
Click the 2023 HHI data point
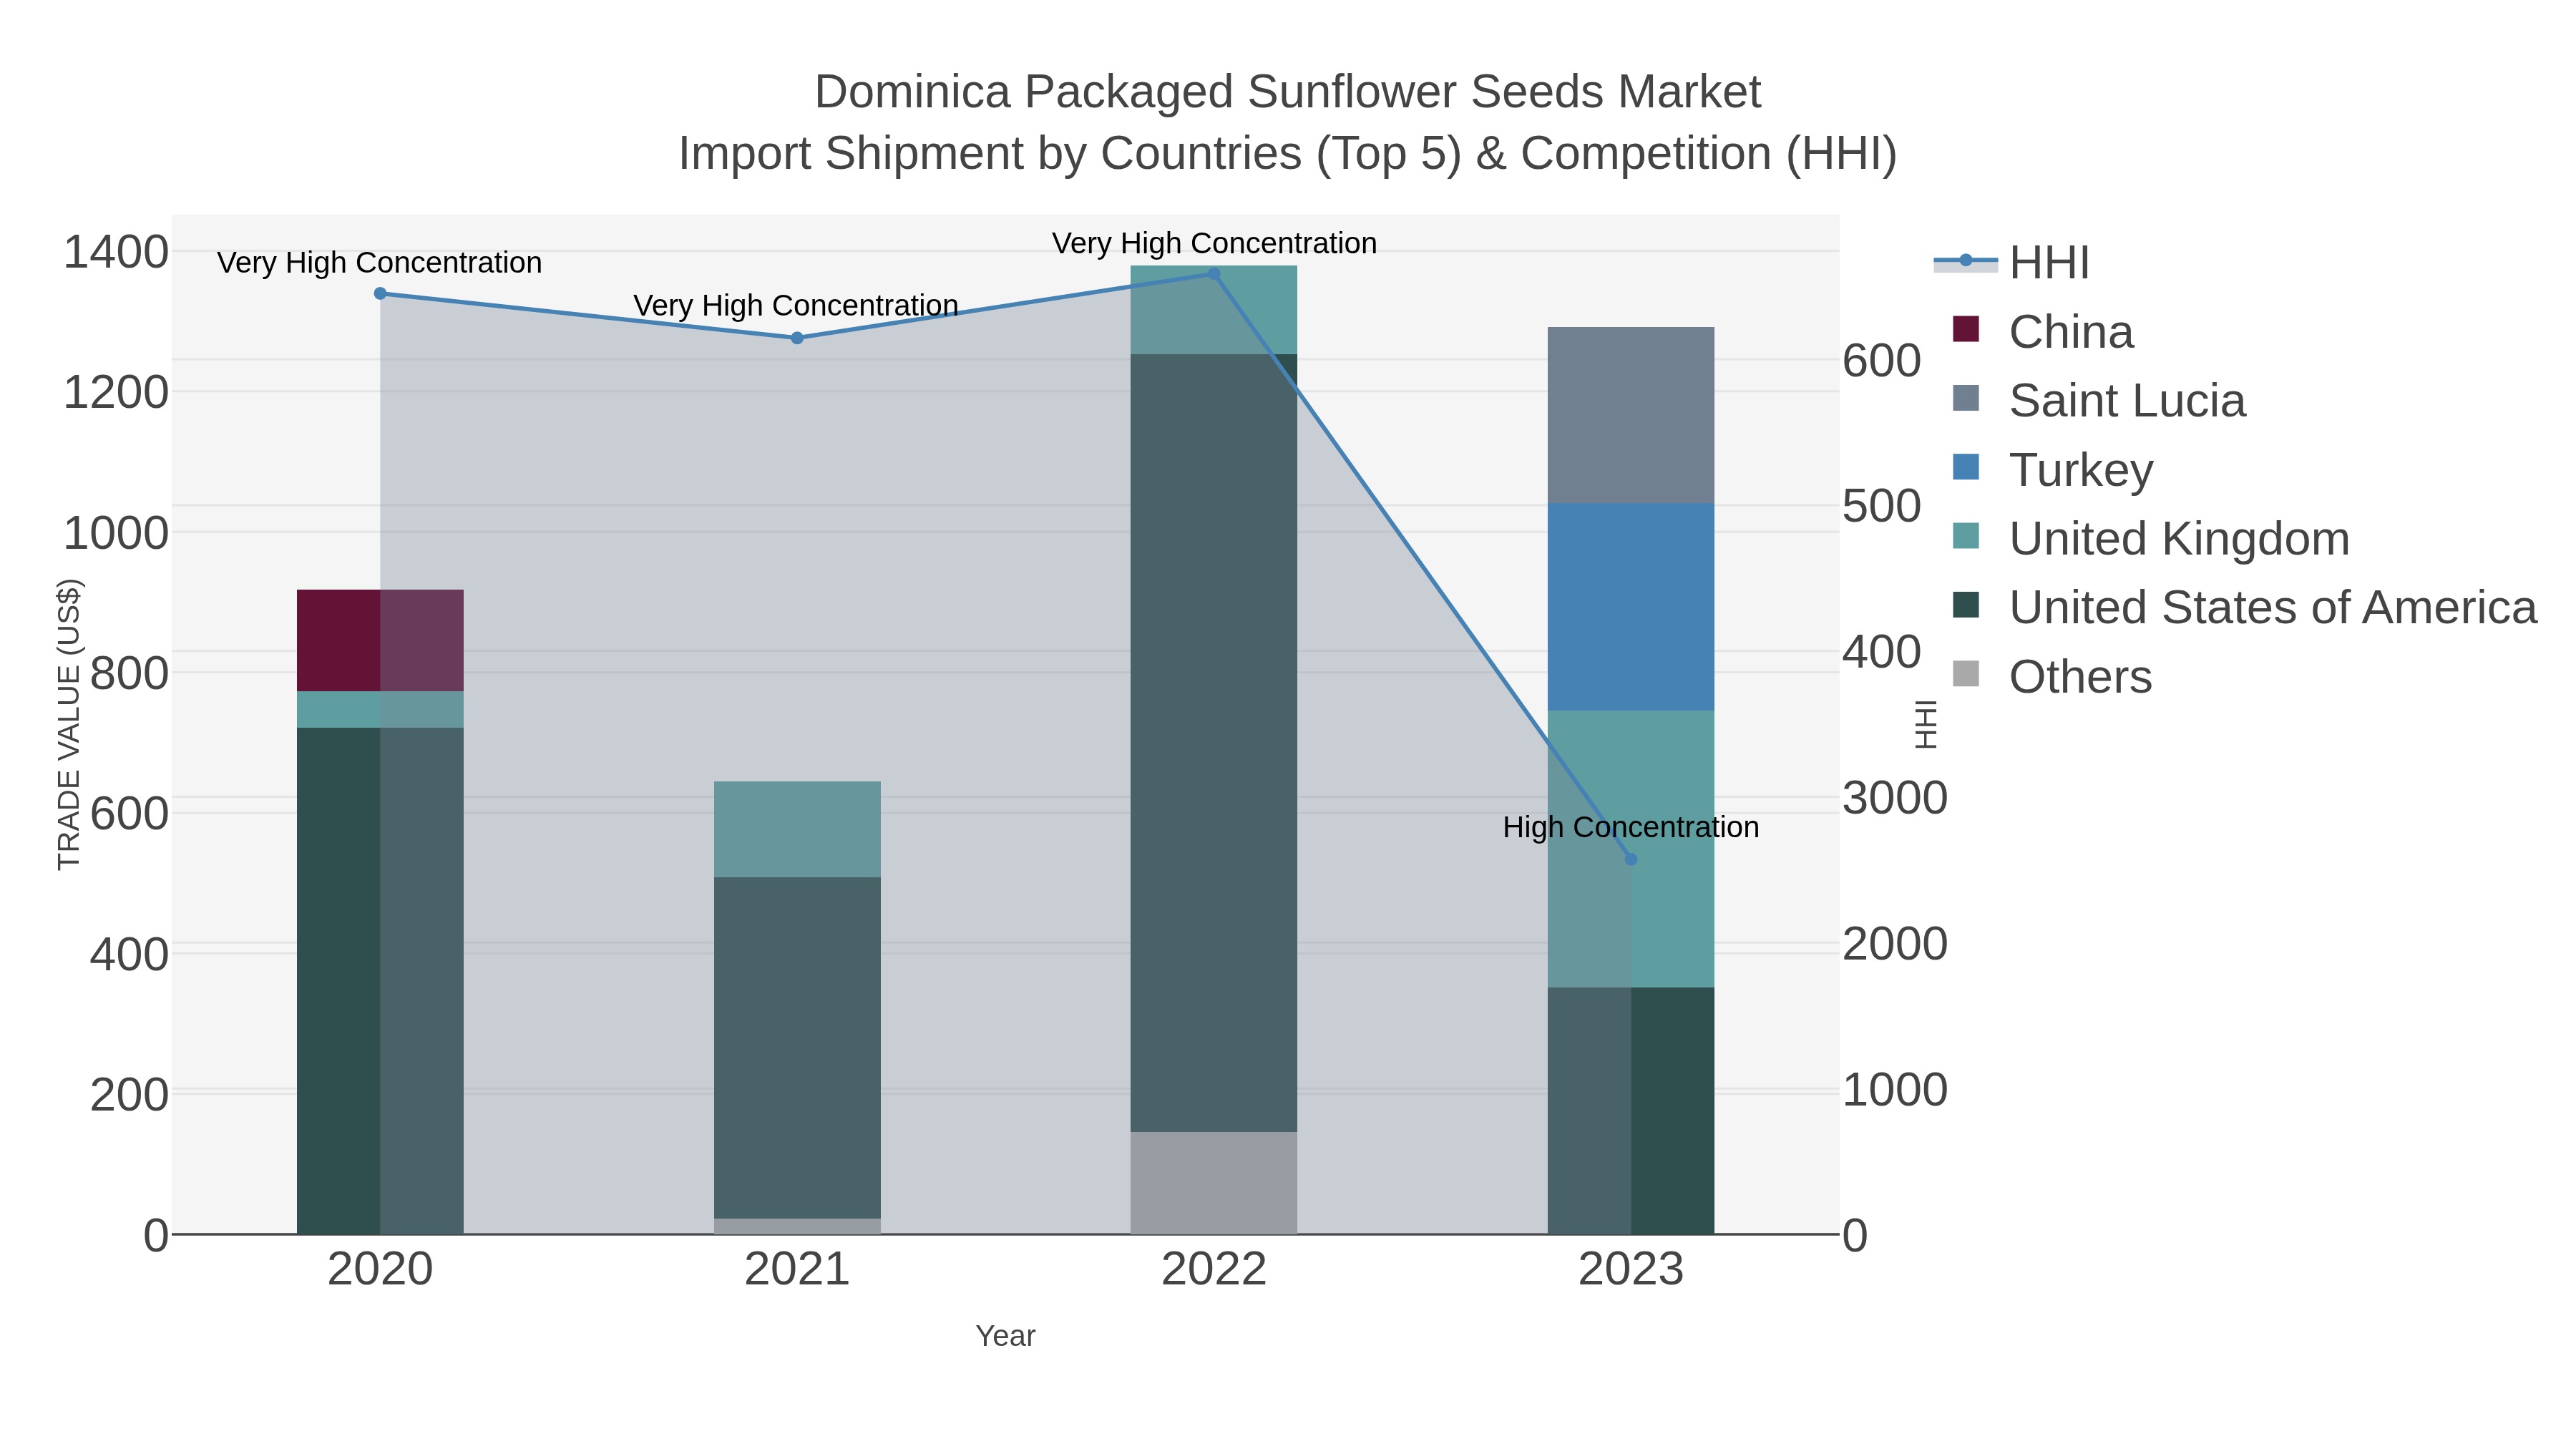1631,859
